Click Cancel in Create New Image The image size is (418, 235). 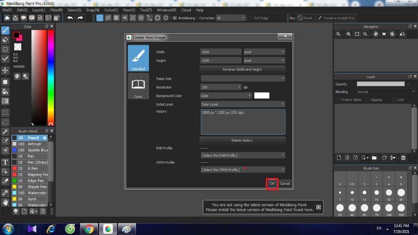point(285,184)
